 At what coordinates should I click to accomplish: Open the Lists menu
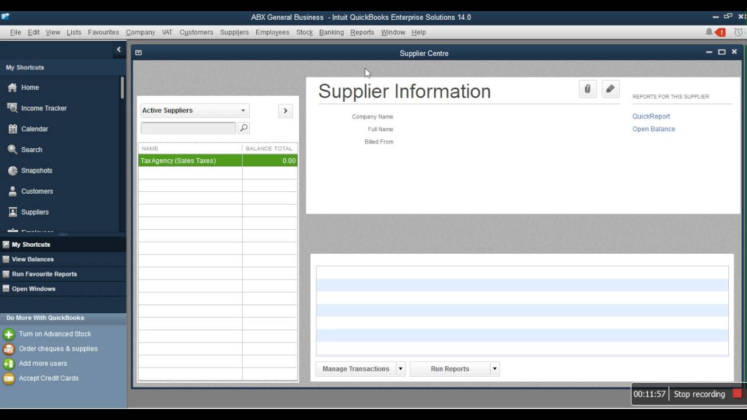pos(74,32)
